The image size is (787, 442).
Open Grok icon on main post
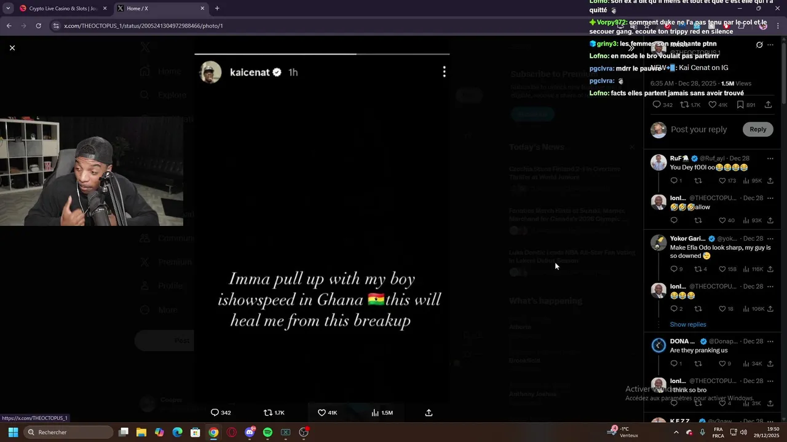coord(759,45)
